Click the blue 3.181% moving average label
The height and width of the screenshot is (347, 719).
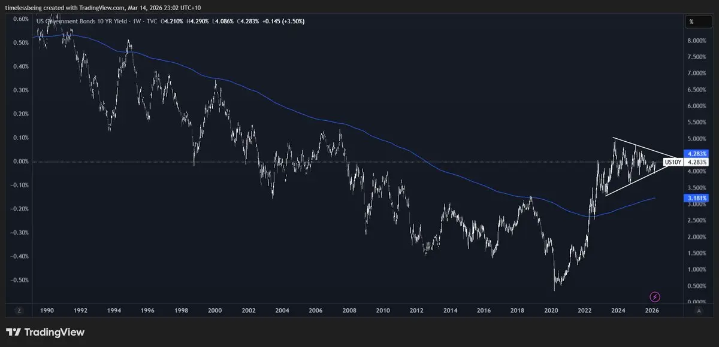697,197
